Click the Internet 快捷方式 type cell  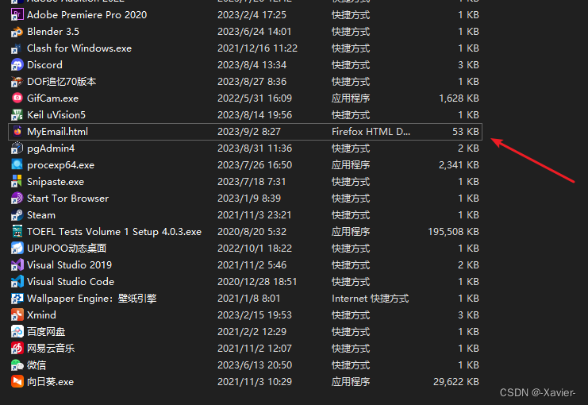370,299
